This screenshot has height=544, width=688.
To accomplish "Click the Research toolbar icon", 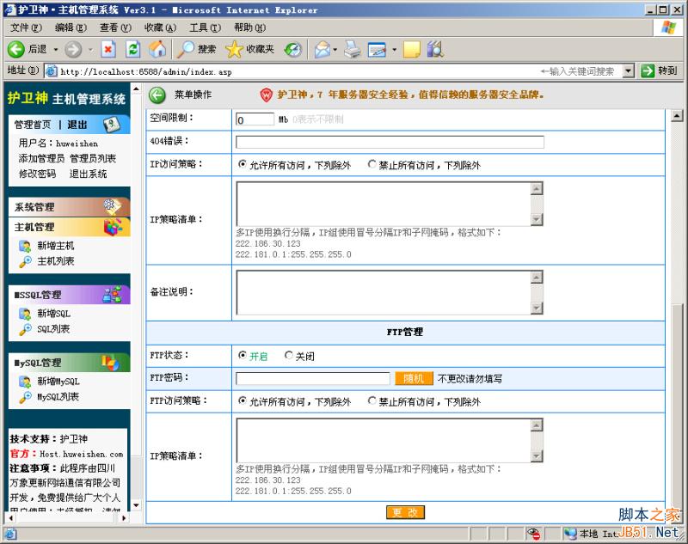I will pos(435,50).
